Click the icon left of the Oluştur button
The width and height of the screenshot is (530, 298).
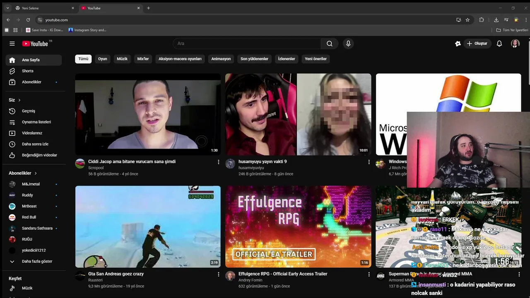(x=458, y=43)
